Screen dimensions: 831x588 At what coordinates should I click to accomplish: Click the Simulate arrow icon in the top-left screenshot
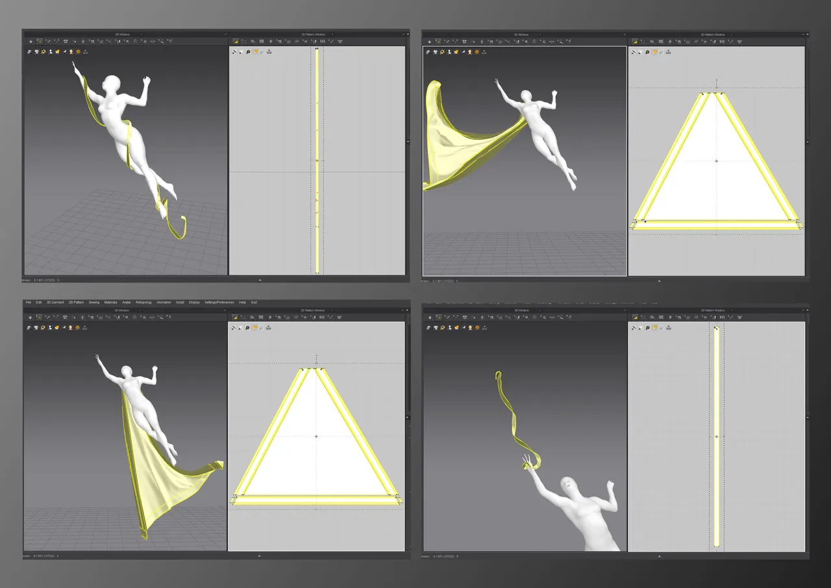pos(31,41)
